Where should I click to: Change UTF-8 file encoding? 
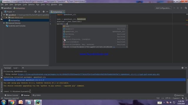point(168,98)
